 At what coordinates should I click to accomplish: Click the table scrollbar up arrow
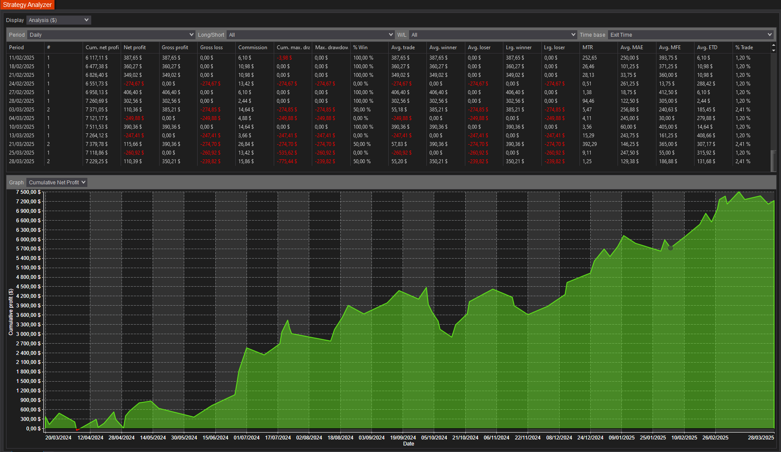[x=774, y=45]
